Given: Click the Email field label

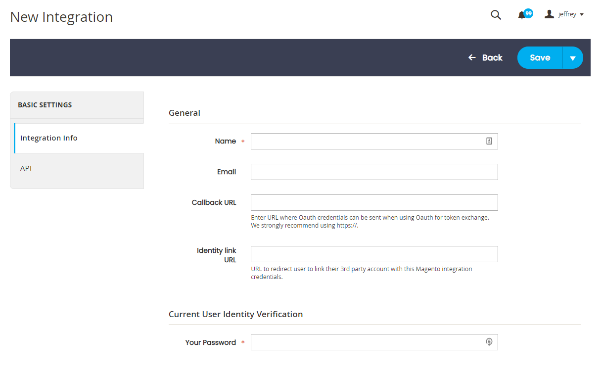Looking at the screenshot, I should [227, 172].
